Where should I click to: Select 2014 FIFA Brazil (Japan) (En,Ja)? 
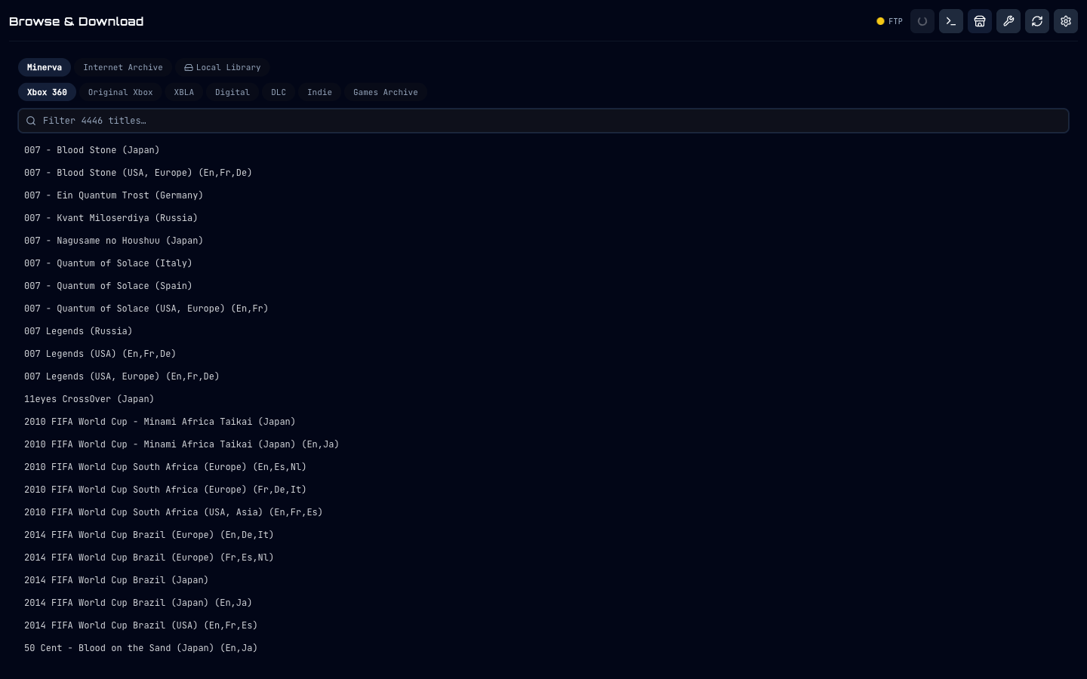(x=543, y=603)
